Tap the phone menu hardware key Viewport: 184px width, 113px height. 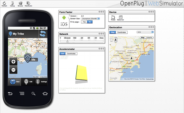[22, 93]
